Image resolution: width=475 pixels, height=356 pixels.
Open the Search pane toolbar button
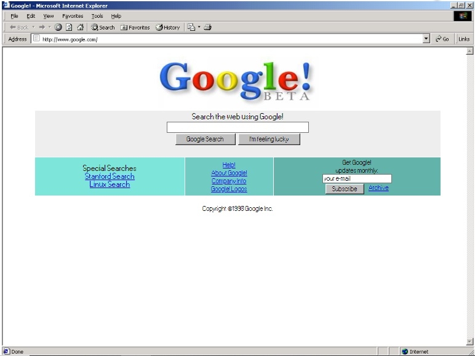coord(103,27)
